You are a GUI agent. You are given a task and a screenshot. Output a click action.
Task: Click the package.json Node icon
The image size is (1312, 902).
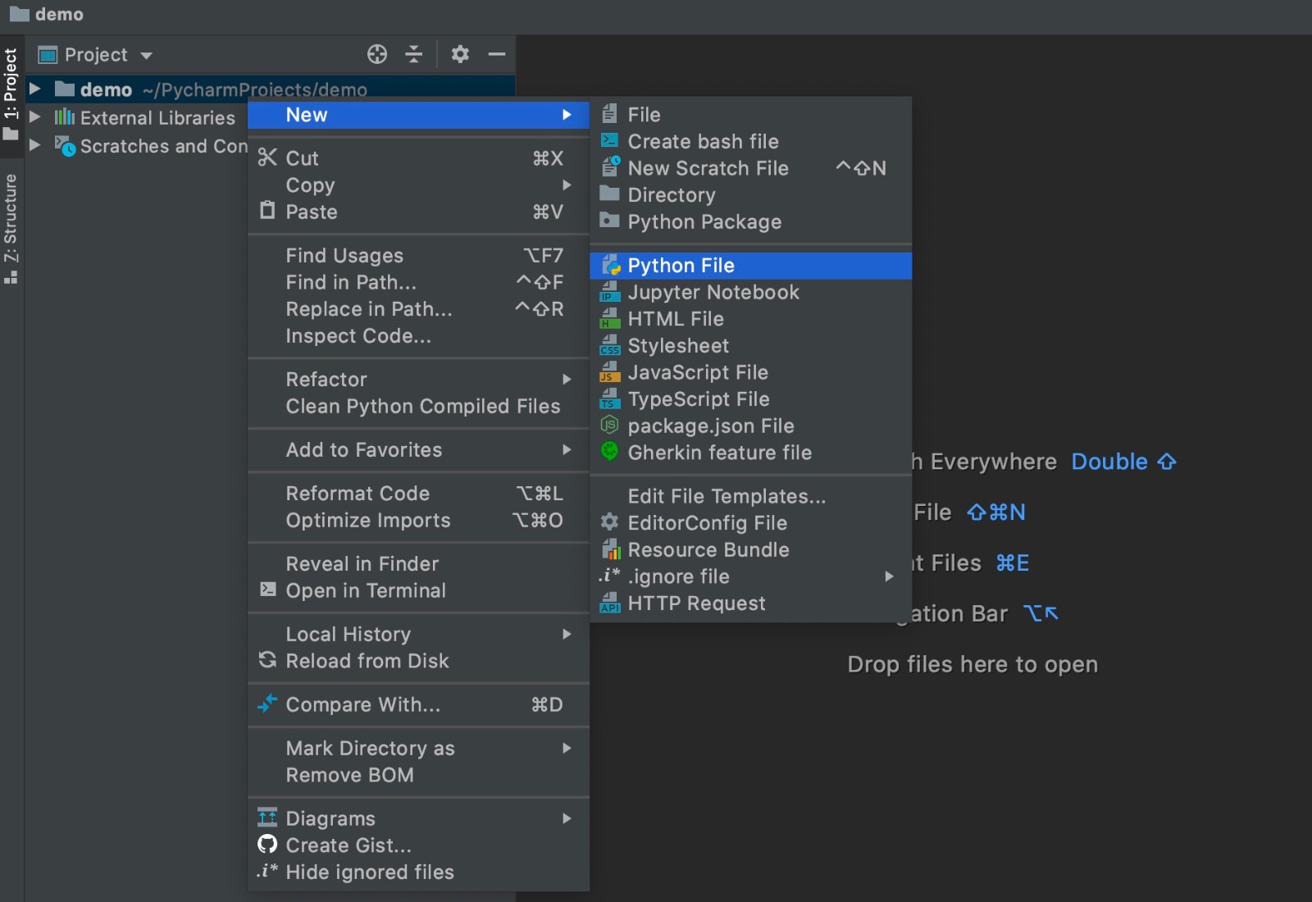click(x=609, y=425)
